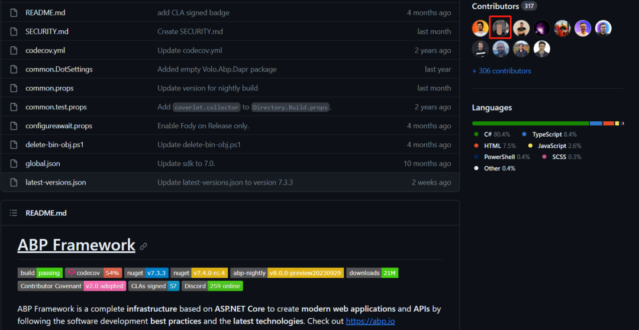Open the avatar with orange dotted background
639x330 pixels.
[x=480, y=28]
